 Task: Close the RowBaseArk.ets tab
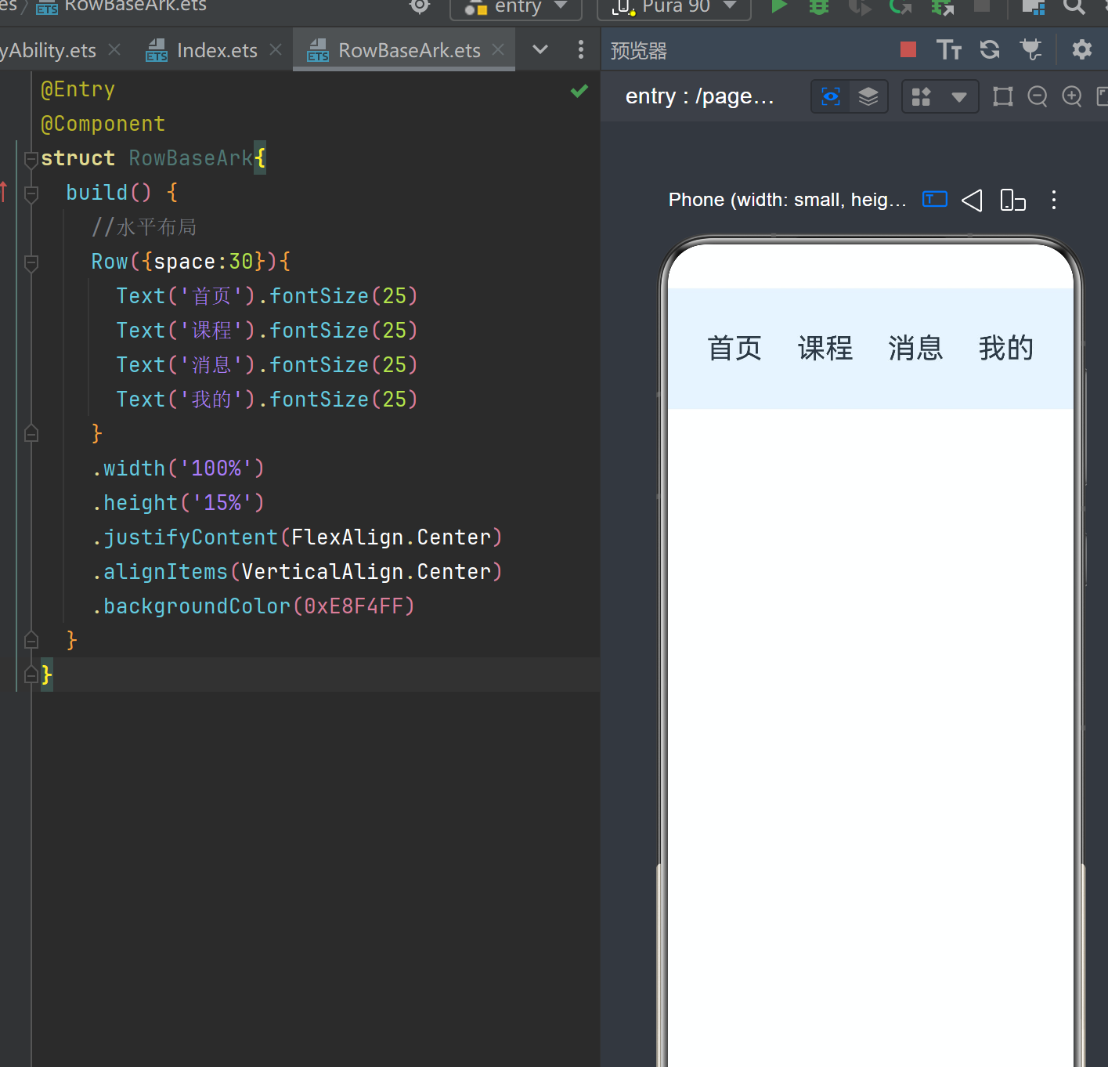pos(498,49)
